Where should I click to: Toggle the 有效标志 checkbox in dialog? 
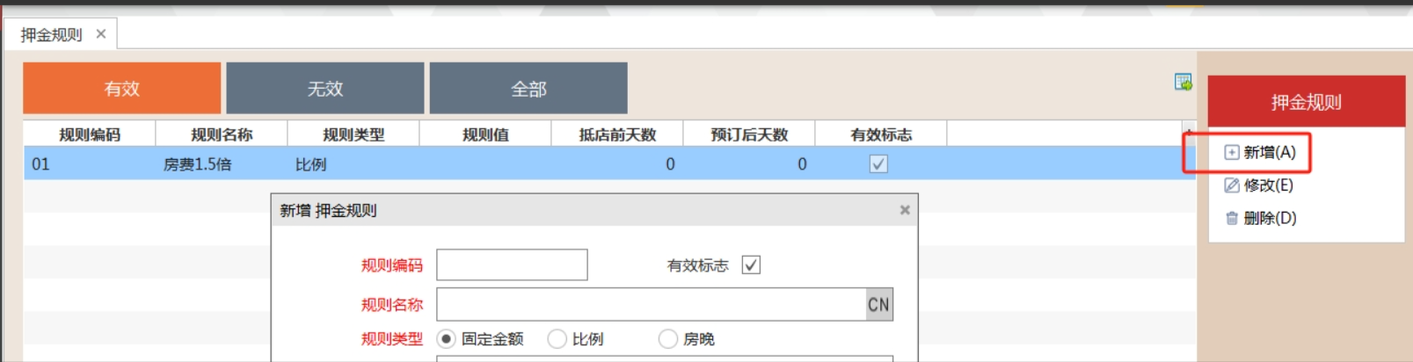tap(751, 265)
